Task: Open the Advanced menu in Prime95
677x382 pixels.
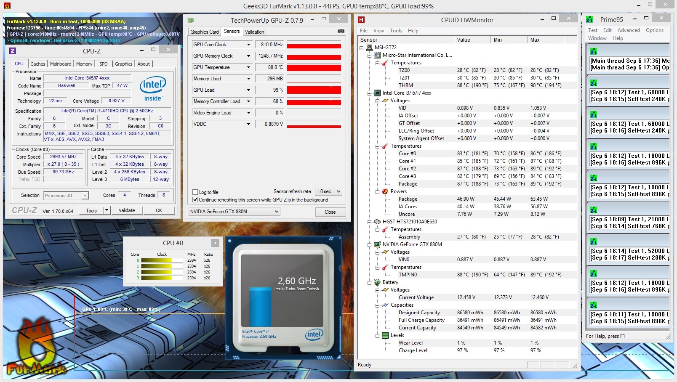Action: click(629, 30)
